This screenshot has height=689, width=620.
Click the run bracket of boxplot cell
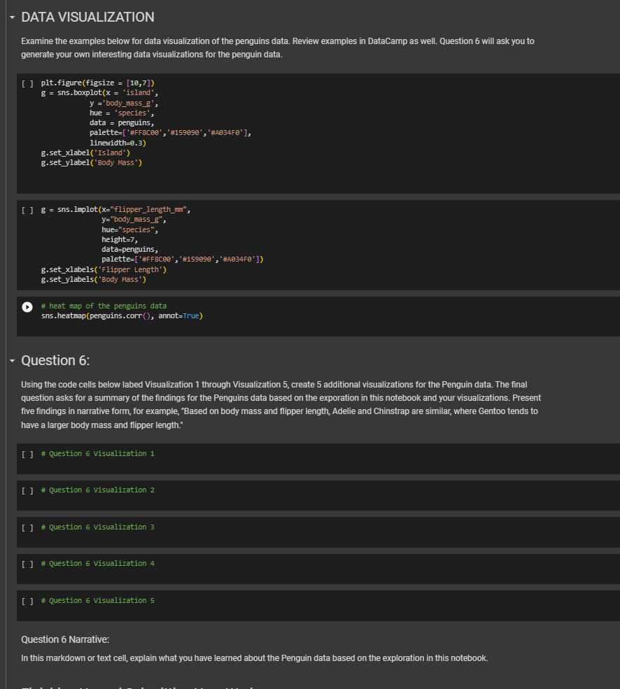pyautogui.click(x=27, y=83)
